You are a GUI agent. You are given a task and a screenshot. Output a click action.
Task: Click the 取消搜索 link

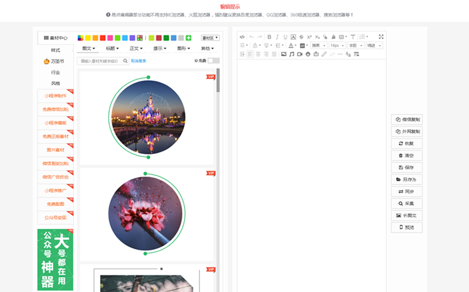point(138,61)
